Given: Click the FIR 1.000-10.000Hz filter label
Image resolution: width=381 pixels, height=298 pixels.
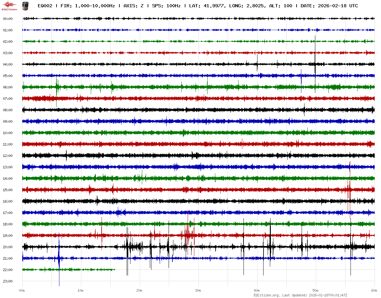Looking at the screenshot, I should tap(88, 6).
